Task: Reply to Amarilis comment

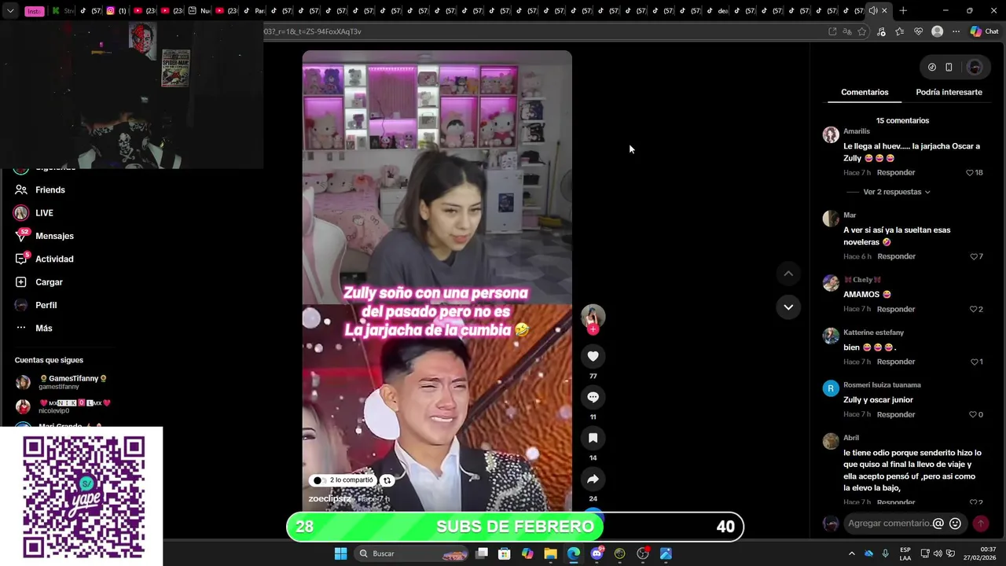Action: pyautogui.click(x=896, y=172)
